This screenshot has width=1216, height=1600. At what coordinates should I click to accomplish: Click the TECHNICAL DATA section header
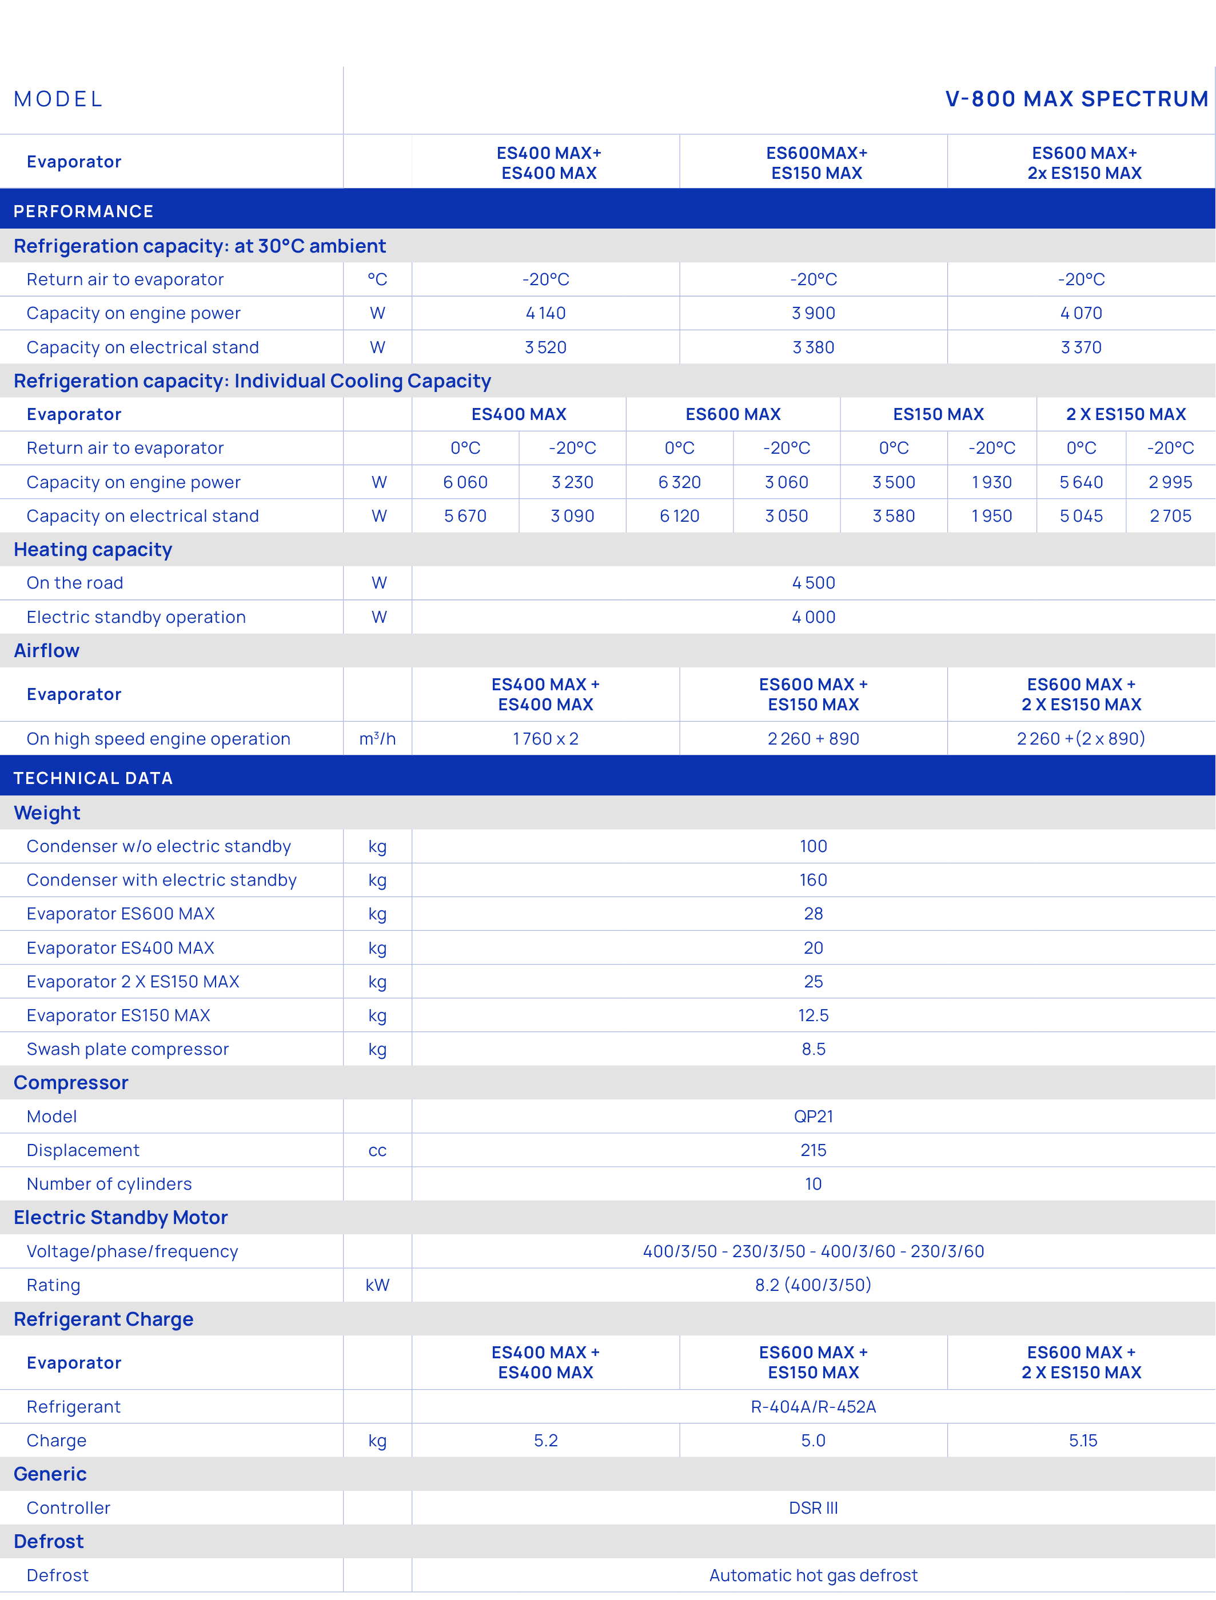point(93,778)
